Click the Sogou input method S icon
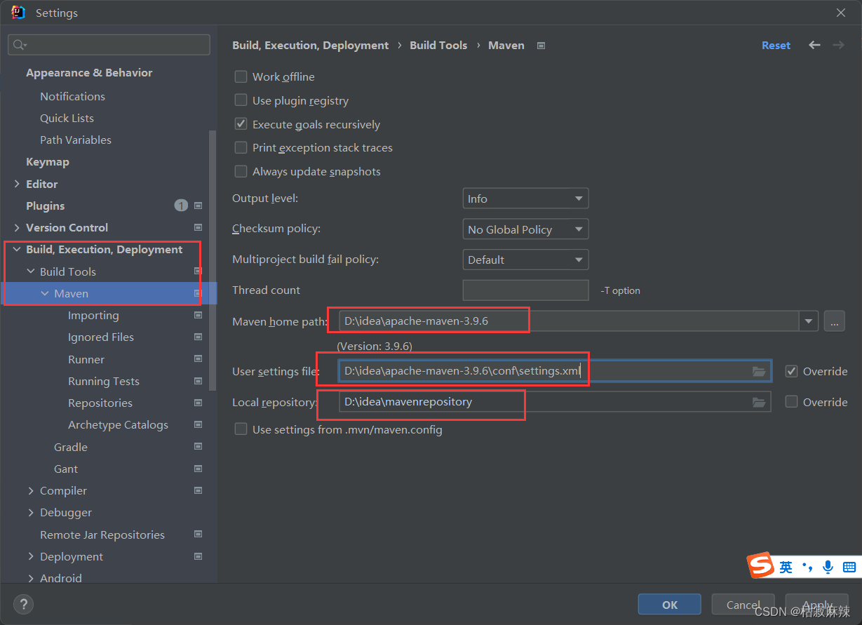Image resolution: width=862 pixels, height=625 pixels. click(760, 565)
